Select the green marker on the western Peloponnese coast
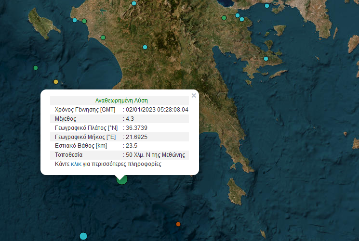Image resolution: width=359 pixels, height=241 pixels. tap(103, 38)
